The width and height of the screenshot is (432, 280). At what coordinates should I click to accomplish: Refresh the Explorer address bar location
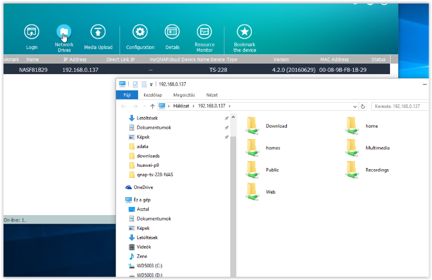coord(363,106)
